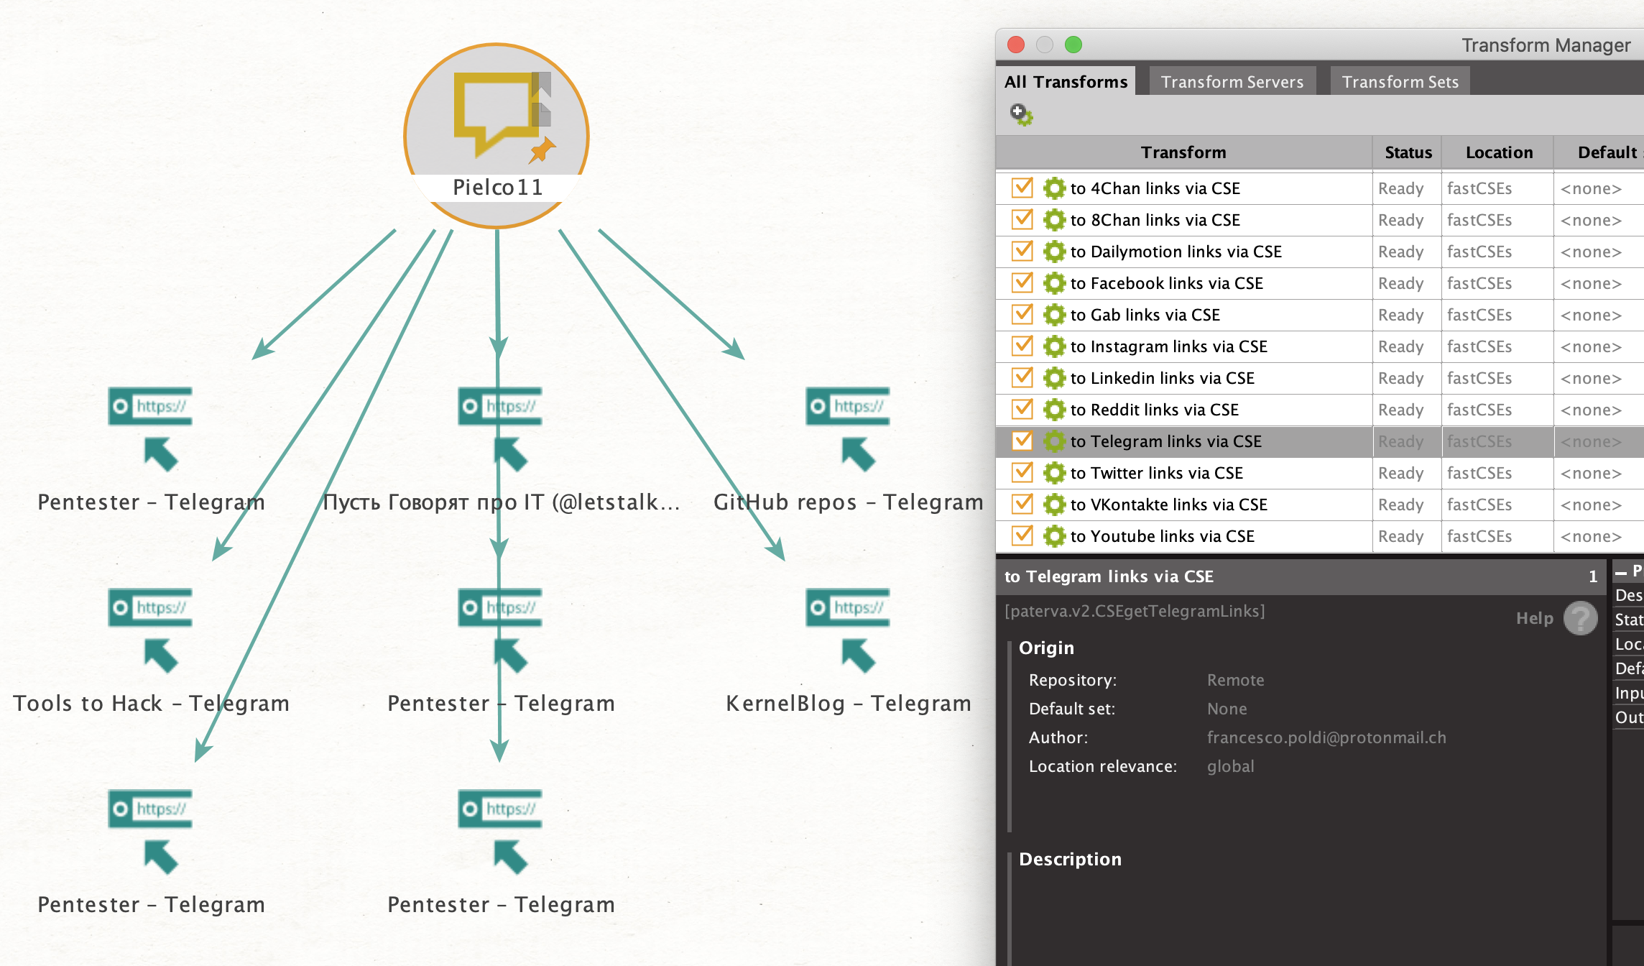The height and width of the screenshot is (966, 1644).
Task: Click gear icon of 4Chan links transform
Action: click(1054, 188)
